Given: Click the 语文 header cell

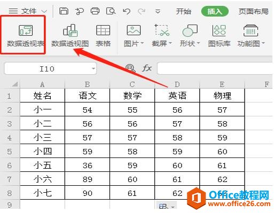Looking at the screenshot, I should coord(87,96).
